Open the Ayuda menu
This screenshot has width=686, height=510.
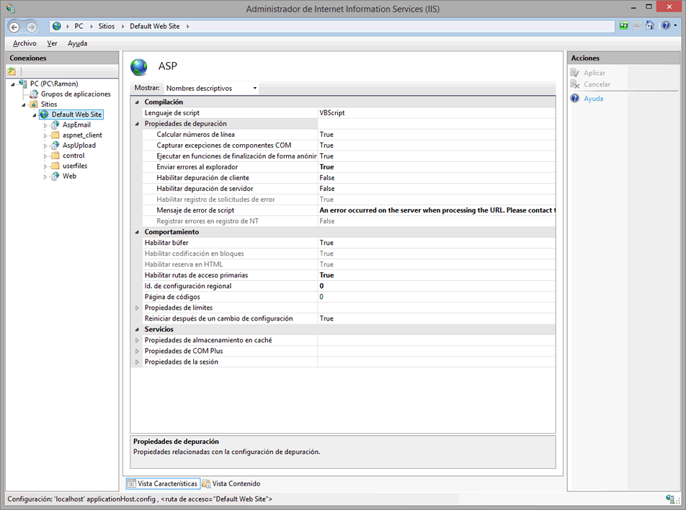tap(77, 43)
